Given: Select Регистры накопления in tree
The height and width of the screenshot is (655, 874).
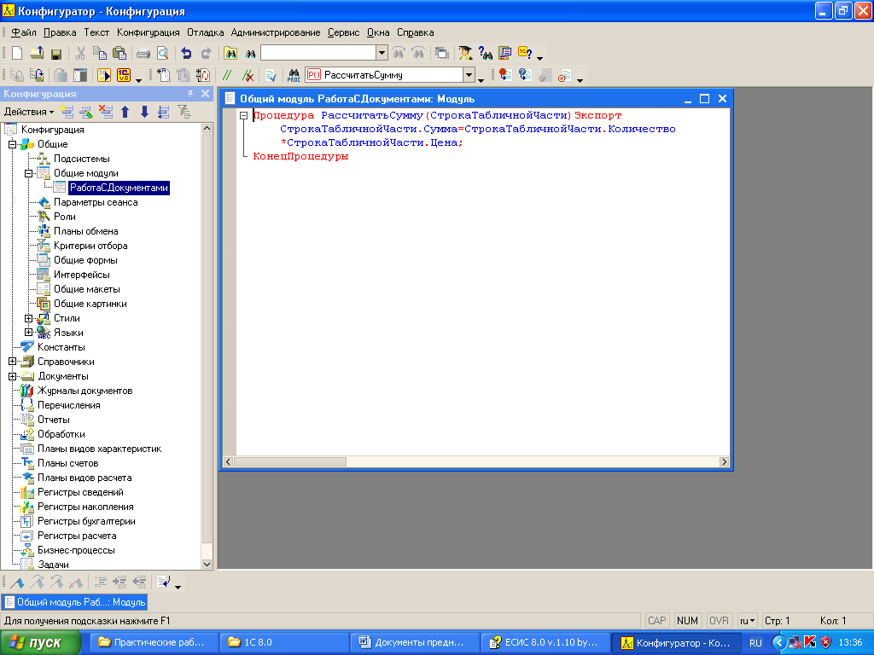Looking at the screenshot, I should [x=85, y=507].
